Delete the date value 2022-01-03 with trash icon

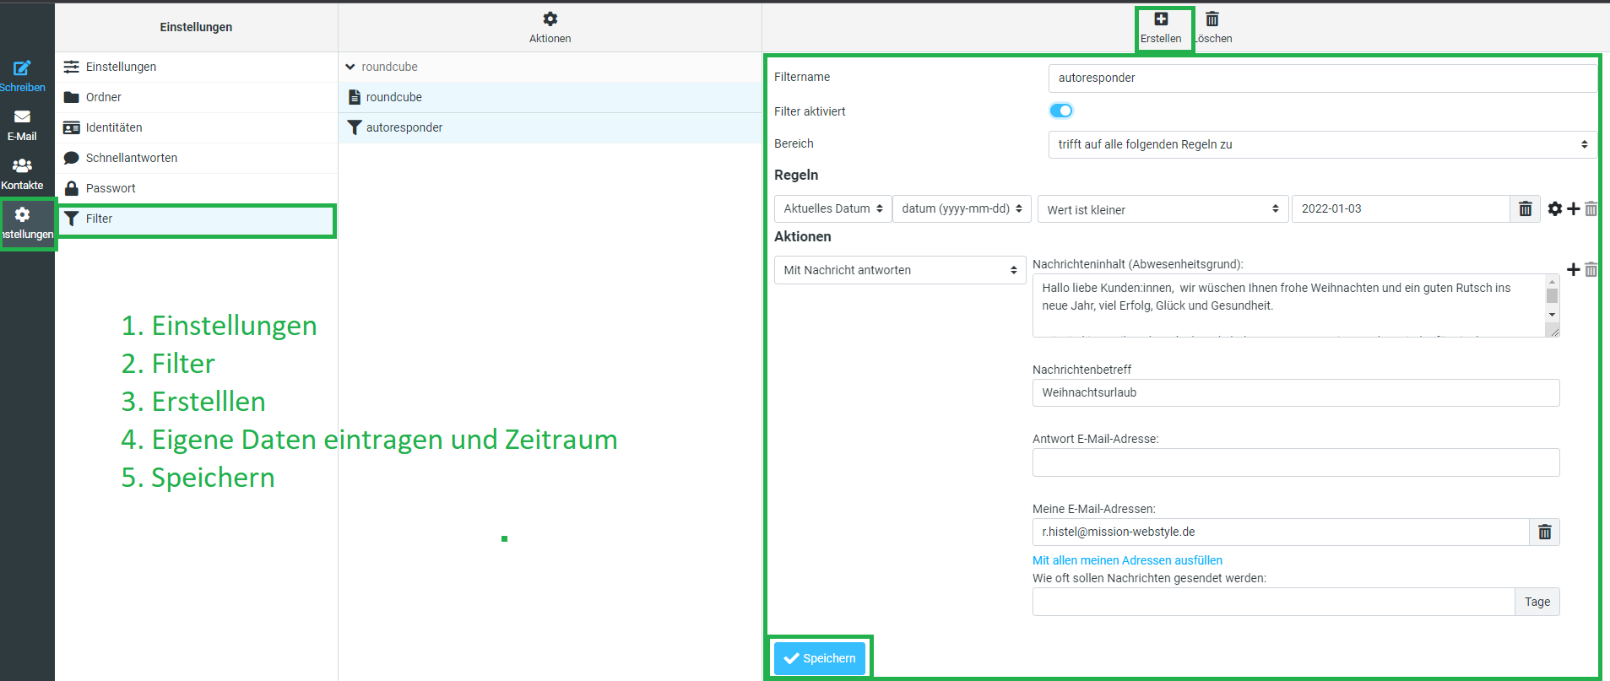click(1525, 209)
